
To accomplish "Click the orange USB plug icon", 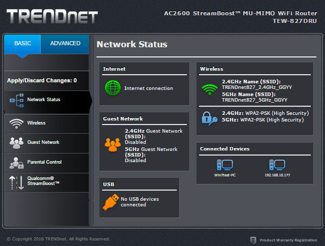I will [111, 202].
